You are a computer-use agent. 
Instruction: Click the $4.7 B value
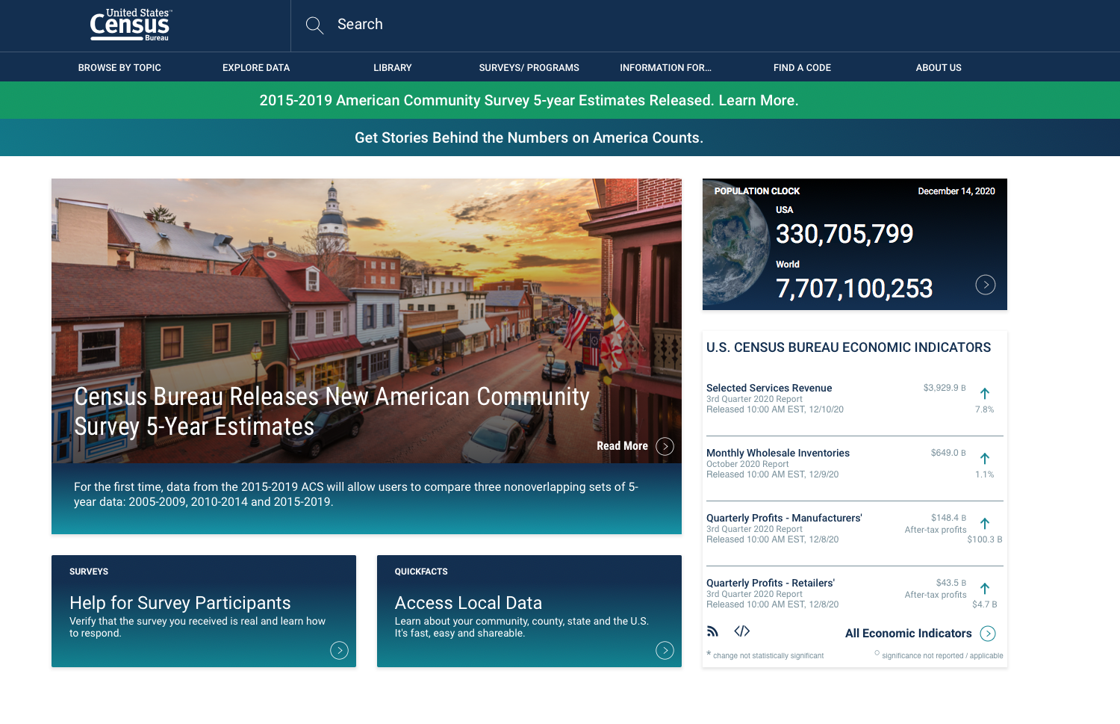pyautogui.click(x=984, y=604)
